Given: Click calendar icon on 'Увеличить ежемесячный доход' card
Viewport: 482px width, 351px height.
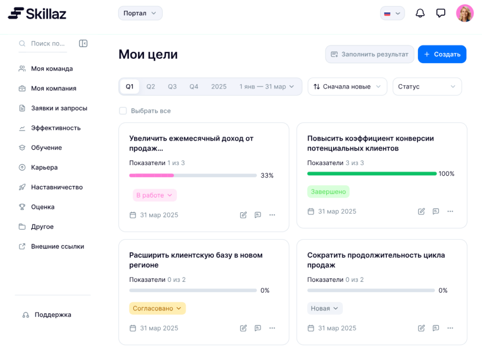Looking at the screenshot, I should (133, 215).
